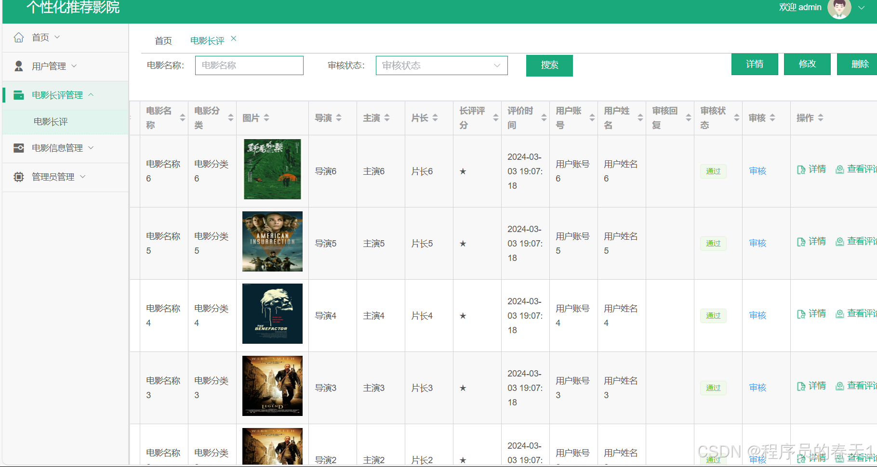Click the 个性化推荐影院 title
Image resolution: width=877 pixels, height=467 pixels.
pyautogui.click(x=73, y=7)
